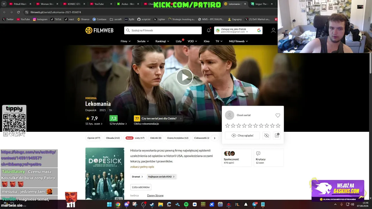Reload the page with the browser refresh icon
Screen dimensions: 372x209
[x=18, y=12]
